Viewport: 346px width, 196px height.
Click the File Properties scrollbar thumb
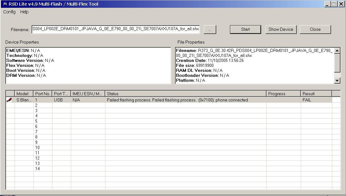[337, 63]
